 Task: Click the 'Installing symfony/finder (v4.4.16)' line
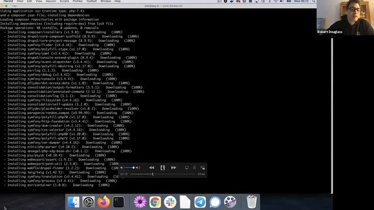point(60,45)
